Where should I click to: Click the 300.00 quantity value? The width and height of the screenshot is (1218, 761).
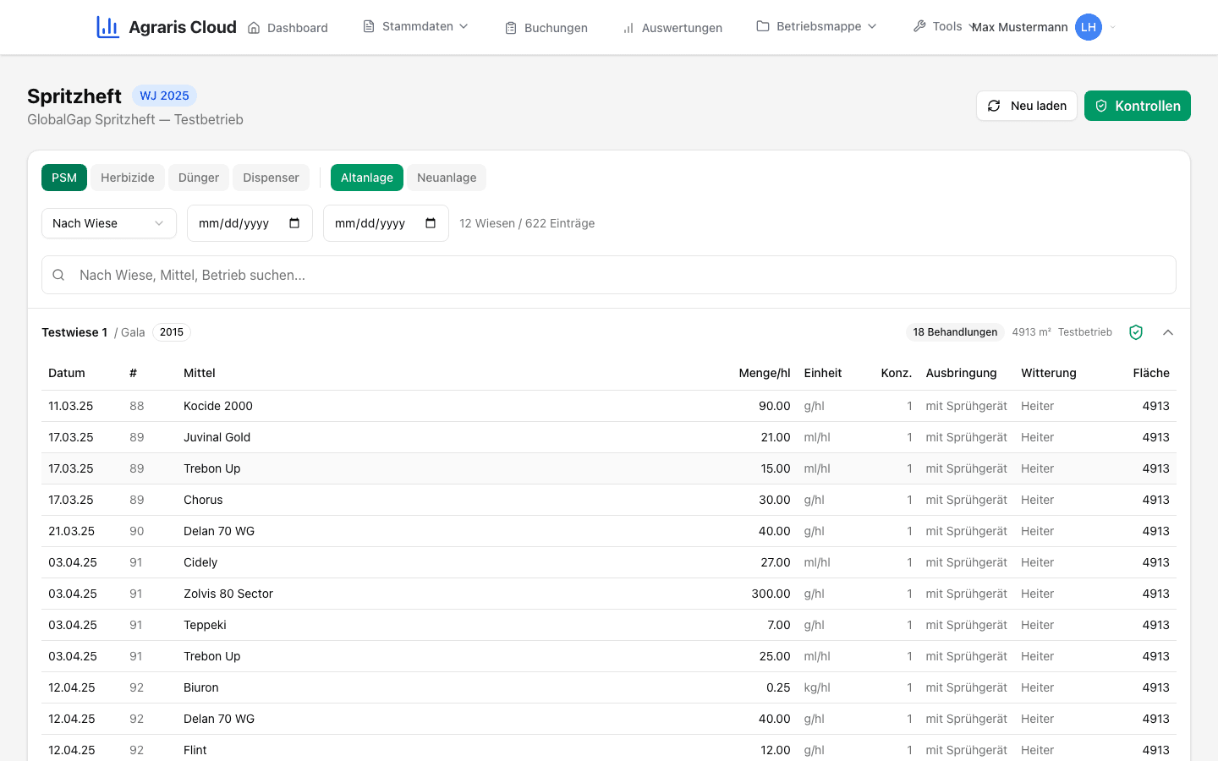pos(771,594)
